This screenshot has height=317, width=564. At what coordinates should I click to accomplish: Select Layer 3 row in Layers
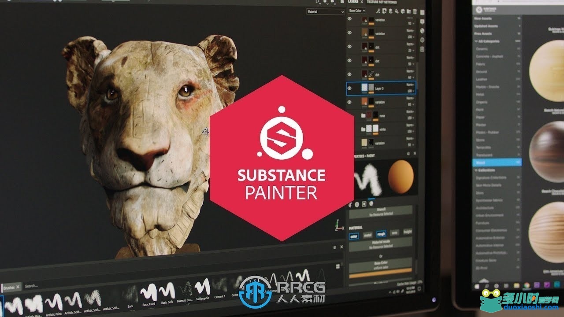pos(381,88)
